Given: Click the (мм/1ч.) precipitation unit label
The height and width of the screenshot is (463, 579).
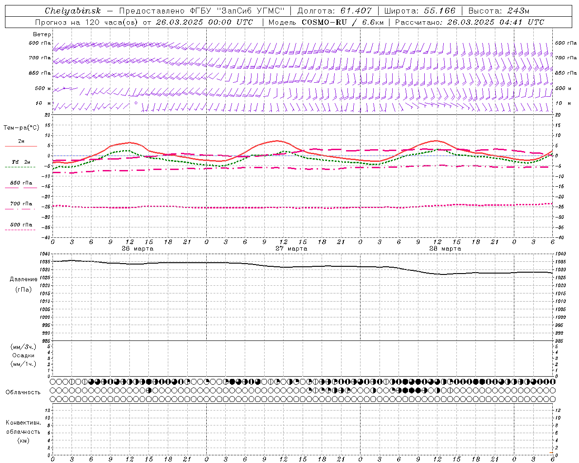Looking at the screenshot, I should (x=24, y=364).
